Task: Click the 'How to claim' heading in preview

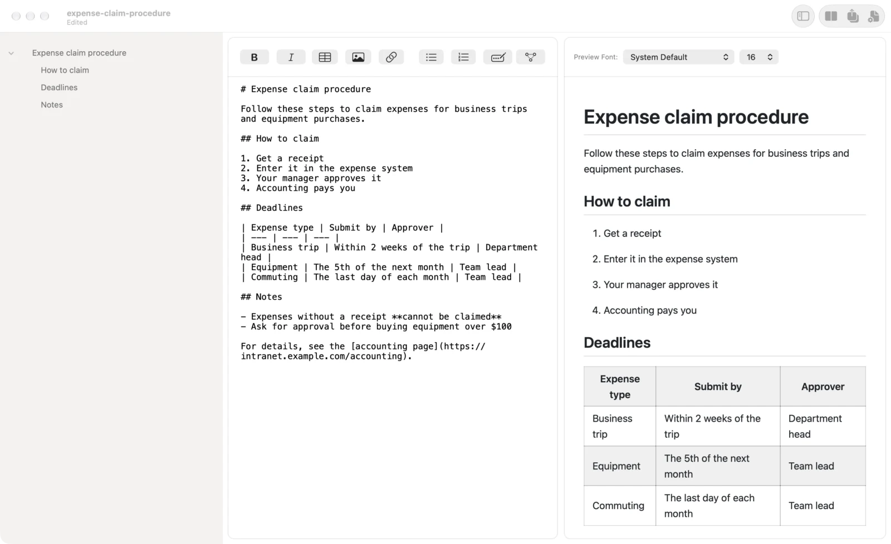Action: 627,201
